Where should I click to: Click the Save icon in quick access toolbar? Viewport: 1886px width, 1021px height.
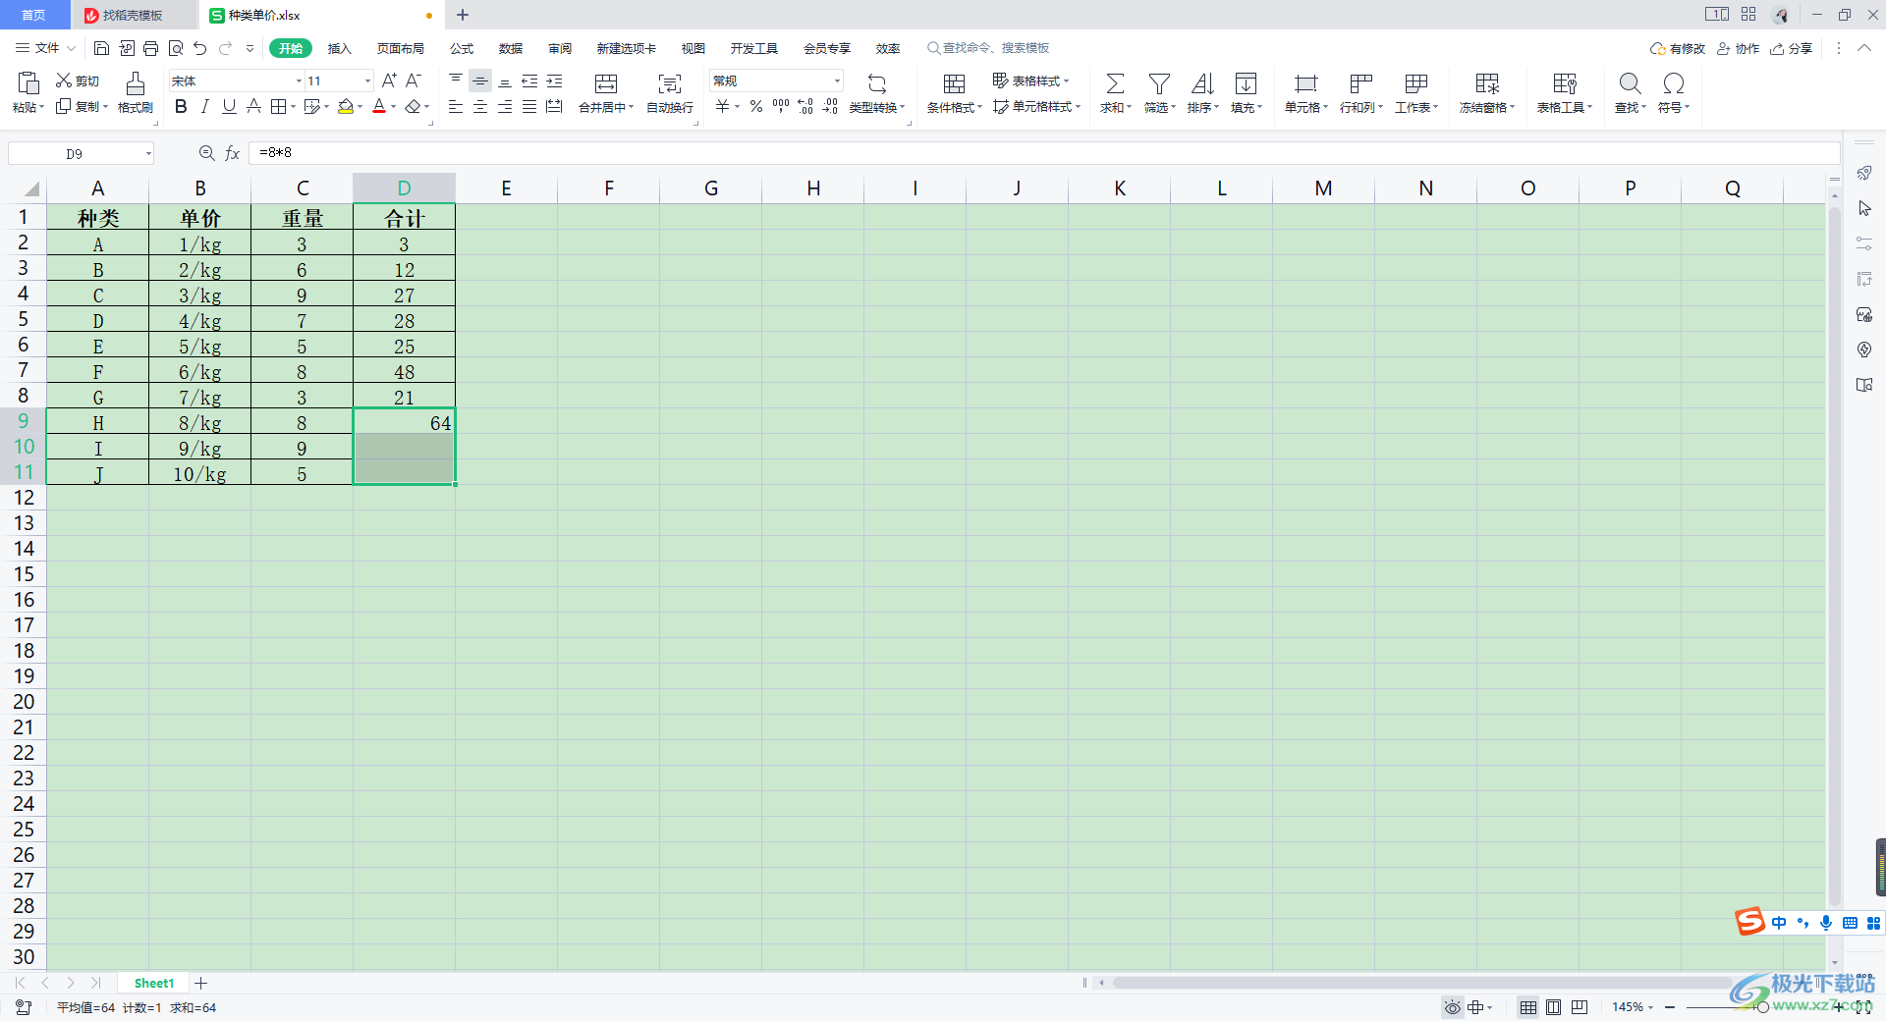pos(101,48)
